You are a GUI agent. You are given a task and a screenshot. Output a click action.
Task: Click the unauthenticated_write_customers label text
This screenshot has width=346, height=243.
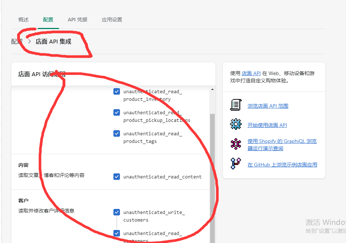154,216
